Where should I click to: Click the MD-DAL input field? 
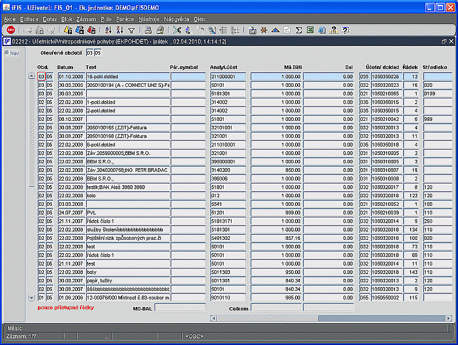(179, 308)
